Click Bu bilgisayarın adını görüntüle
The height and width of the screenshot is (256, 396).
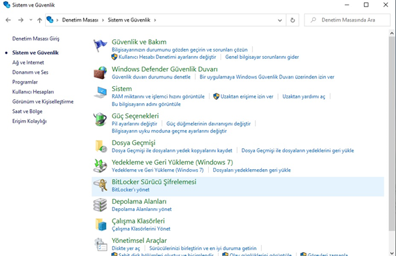pos(146,104)
